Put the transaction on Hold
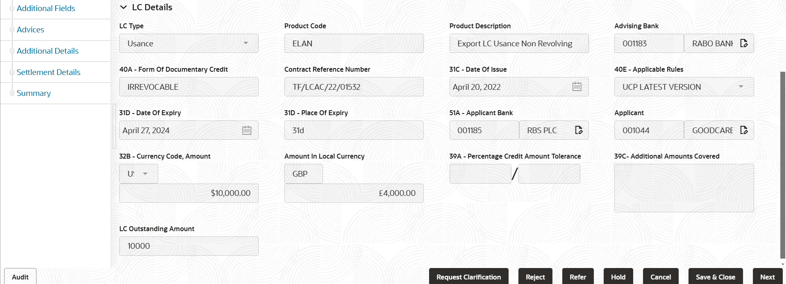The width and height of the screenshot is (786, 284). (618, 277)
